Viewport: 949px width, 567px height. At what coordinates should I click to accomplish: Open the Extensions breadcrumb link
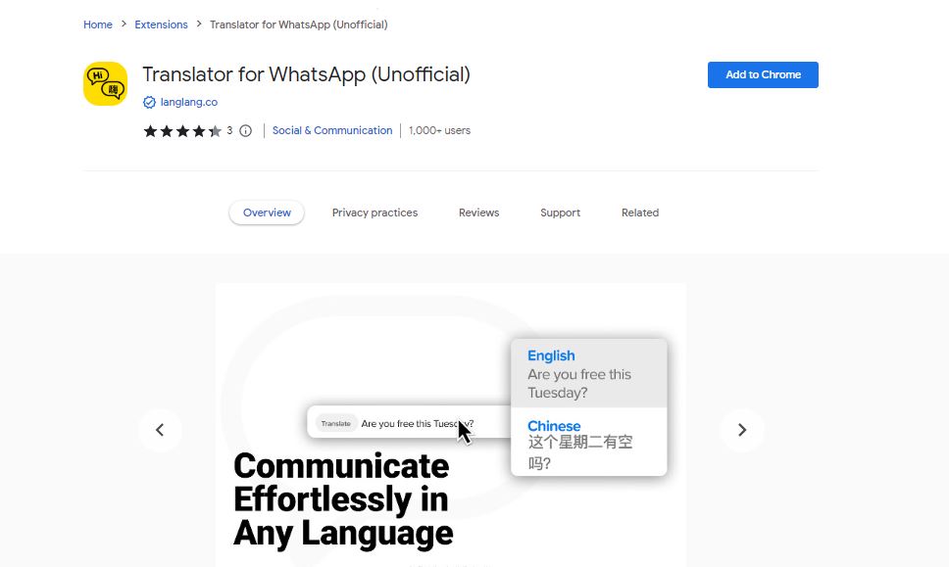click(161, 24)
